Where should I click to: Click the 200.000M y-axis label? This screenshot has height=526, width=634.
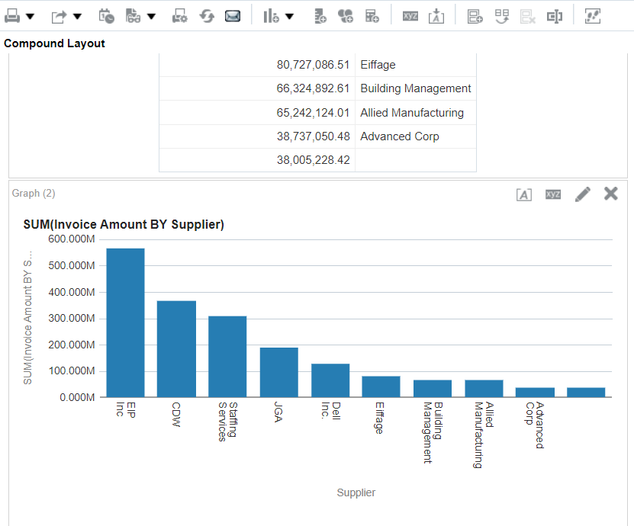point(72,345)
